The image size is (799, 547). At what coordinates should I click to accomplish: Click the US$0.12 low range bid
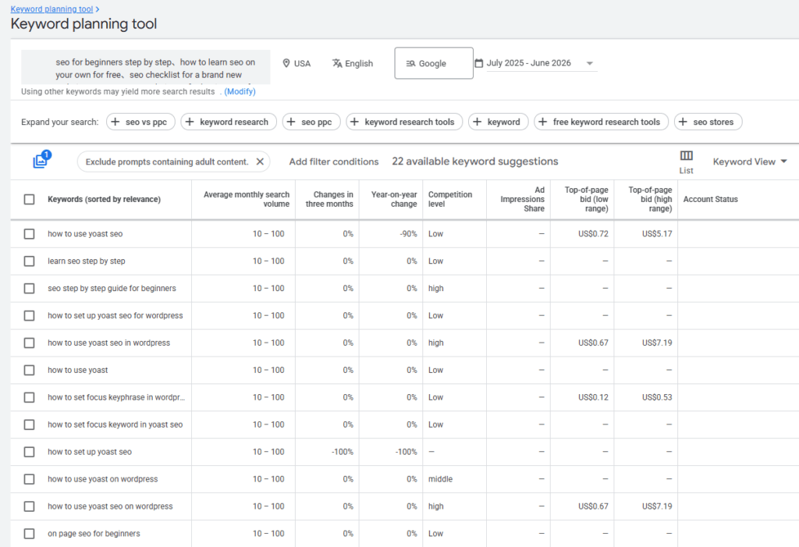tap(593, 397)
